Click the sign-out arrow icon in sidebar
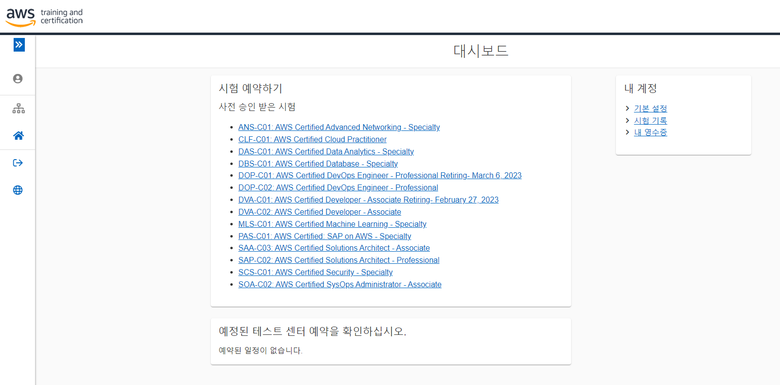Image resolution: width=780 pixels, height=385 pixels. point(18,163)
